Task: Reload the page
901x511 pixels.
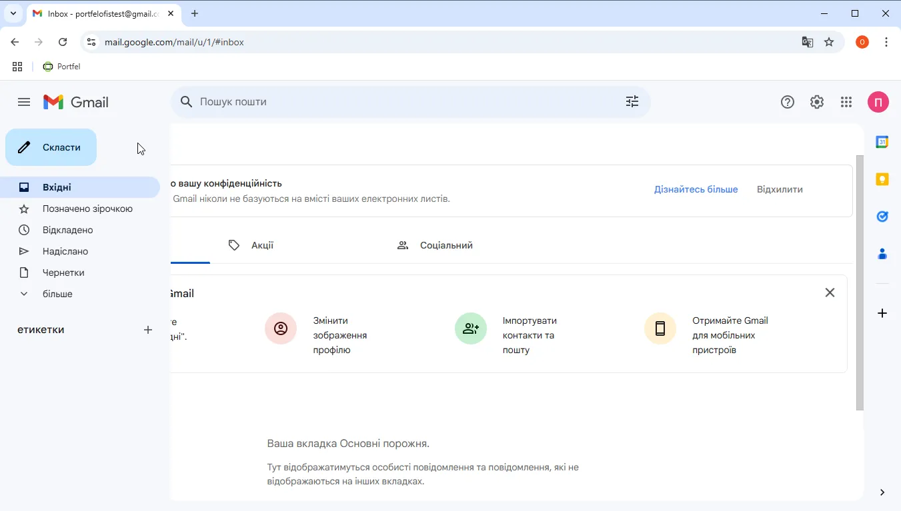Action: [x=63, y=42]
